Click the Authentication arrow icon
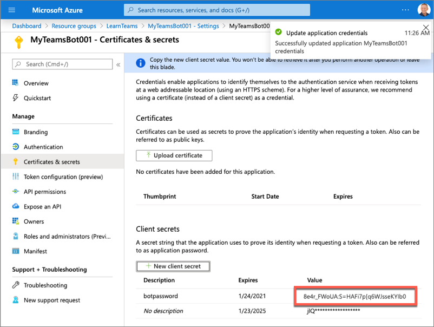The width and height of the screenshot is (434, 327). pyautogui.click(x=16, y=147)
